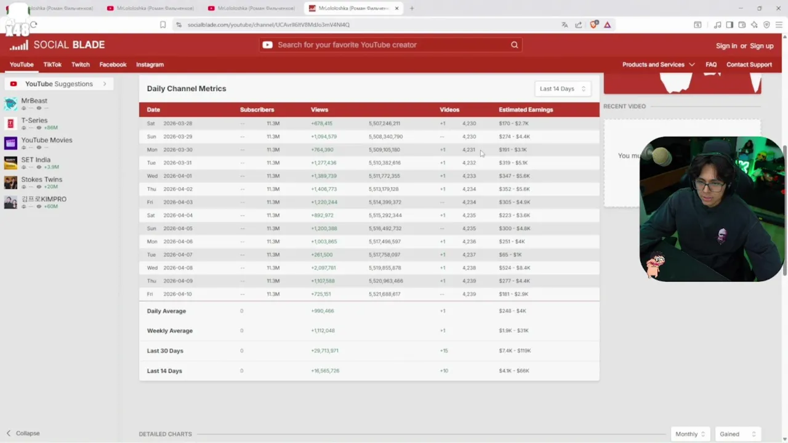Click total views 5,507,246,211
This screenshot has height=443, width=788.
click(384, 123)
